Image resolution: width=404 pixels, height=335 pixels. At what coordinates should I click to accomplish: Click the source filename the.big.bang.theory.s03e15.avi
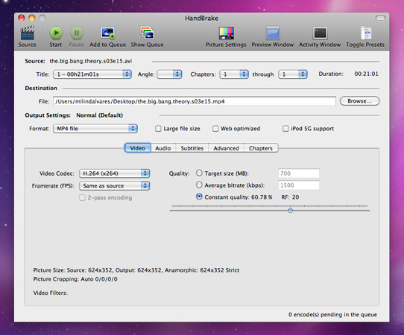click(91, 61)
